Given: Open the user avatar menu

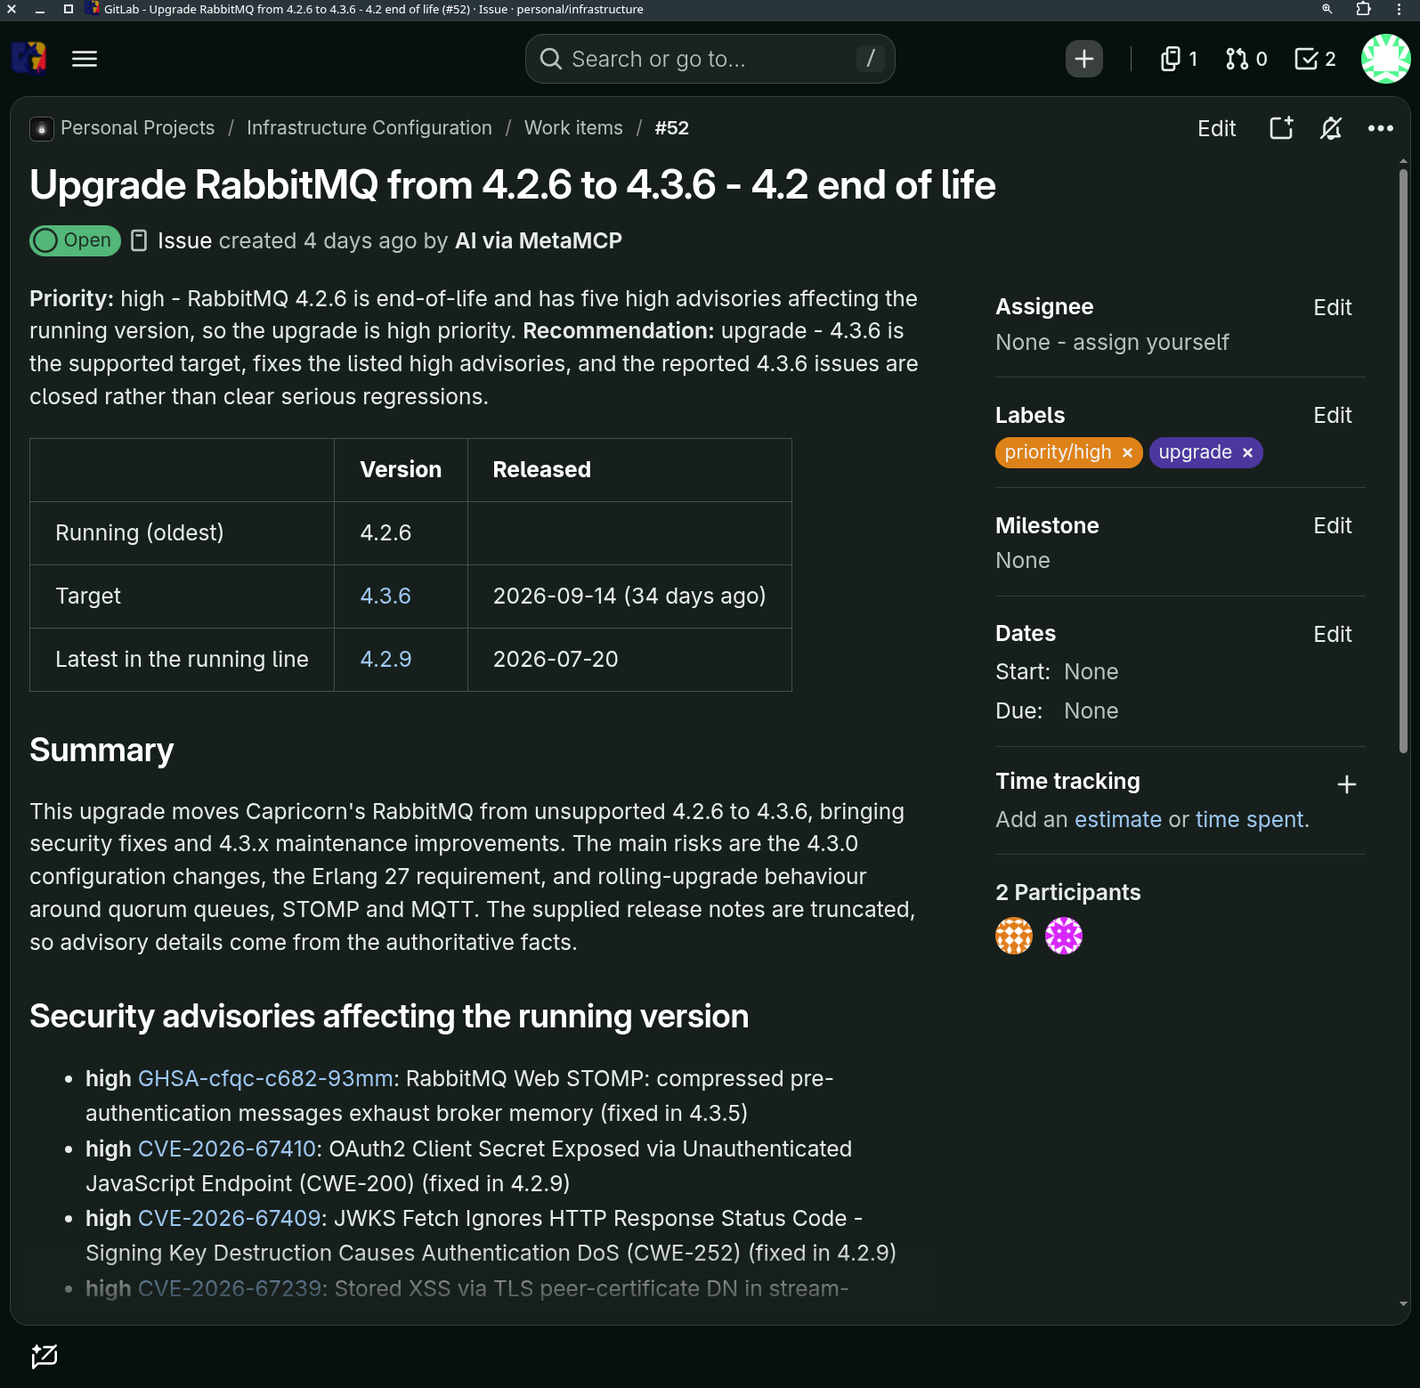Looking at the screenshot, I should tap(1385, 59).
